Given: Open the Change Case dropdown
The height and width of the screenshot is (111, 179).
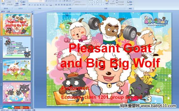Looking at the screenshot, I should pyautogui.click(x=47, y=5).
